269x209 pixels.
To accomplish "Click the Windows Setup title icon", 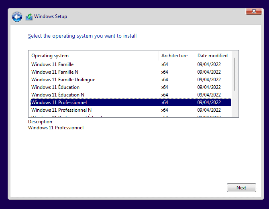I will (x=29, y=17).
